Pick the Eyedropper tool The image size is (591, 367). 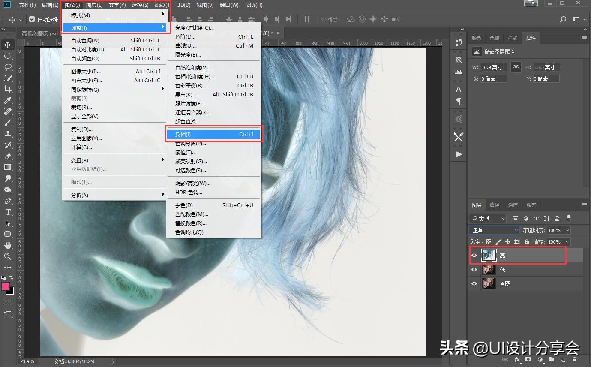tap(8, 100)
